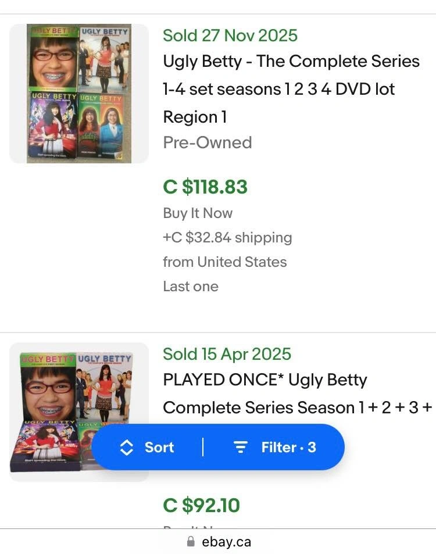436x554 pixels.
Task: Tap the padlock icon beside ebay.ca
Action: pos(191,542)
